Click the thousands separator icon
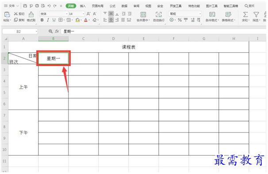 pos(186,20)
